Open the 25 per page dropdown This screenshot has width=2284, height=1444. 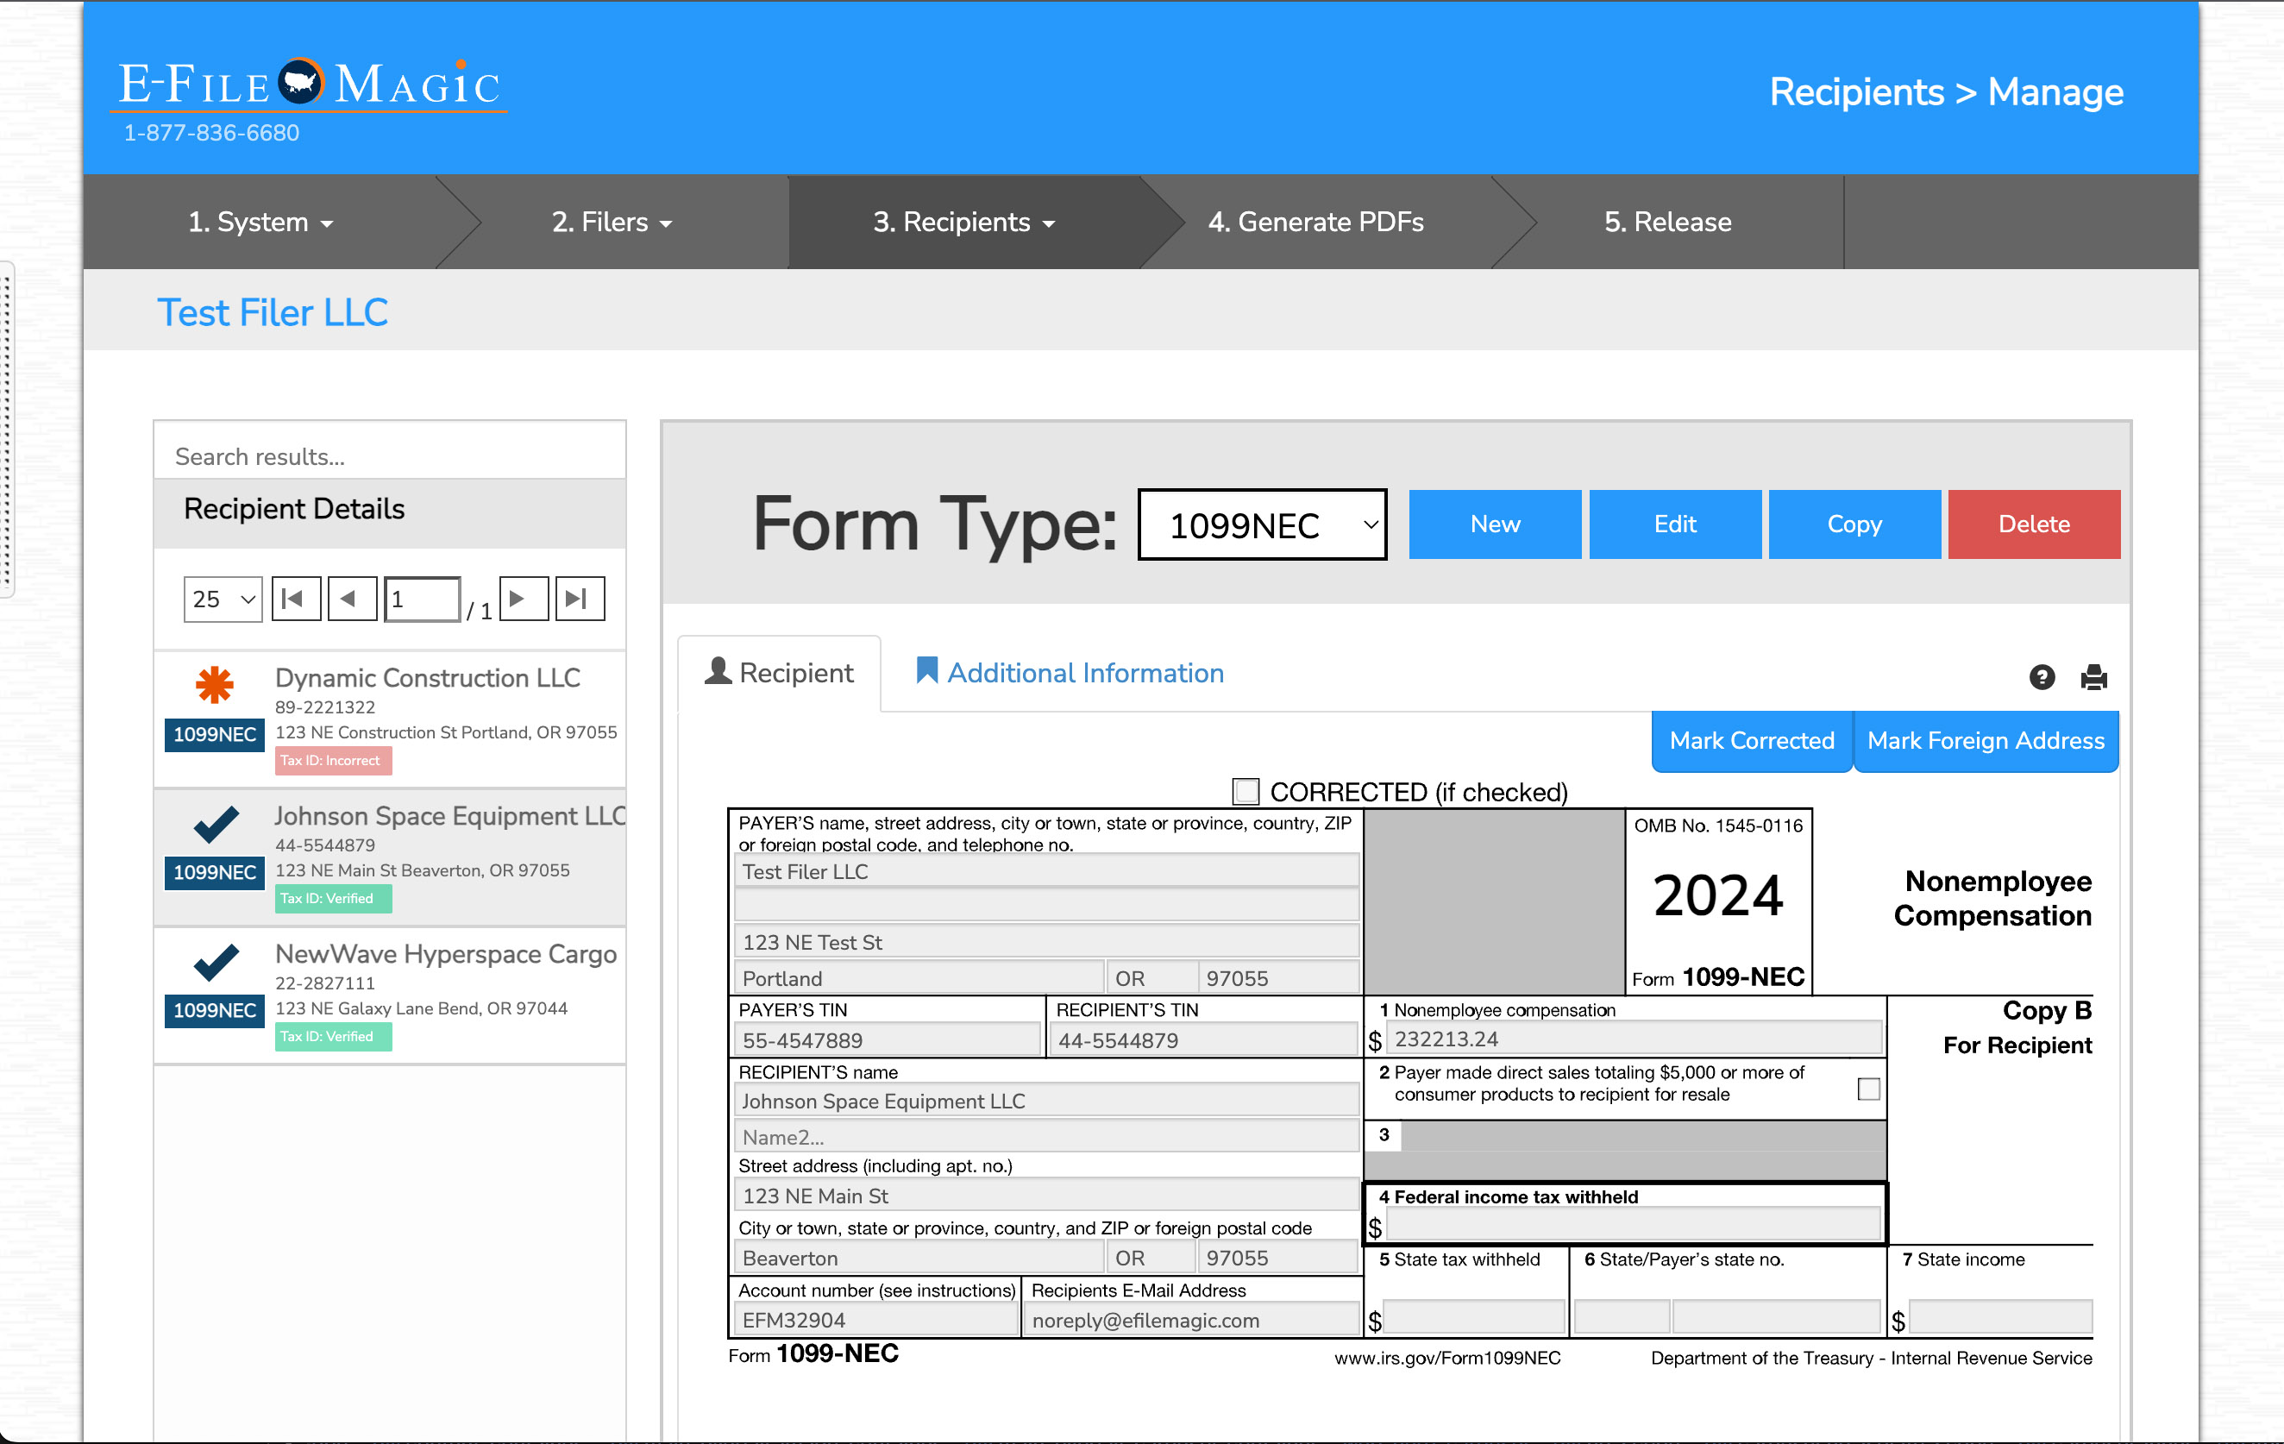pos(223,600)
